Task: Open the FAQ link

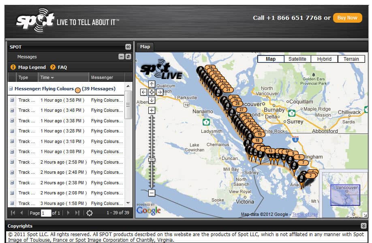Action: [x=62, y=67]
